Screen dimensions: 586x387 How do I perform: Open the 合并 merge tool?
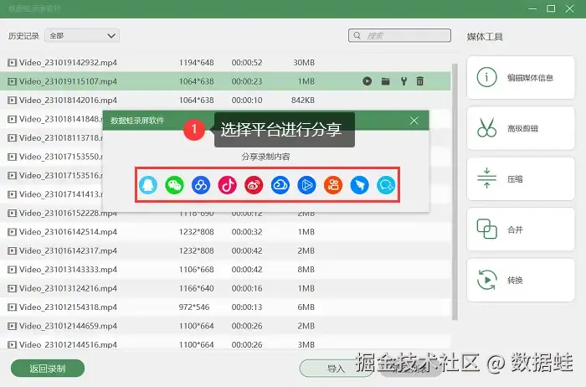[x=521, y=230]
